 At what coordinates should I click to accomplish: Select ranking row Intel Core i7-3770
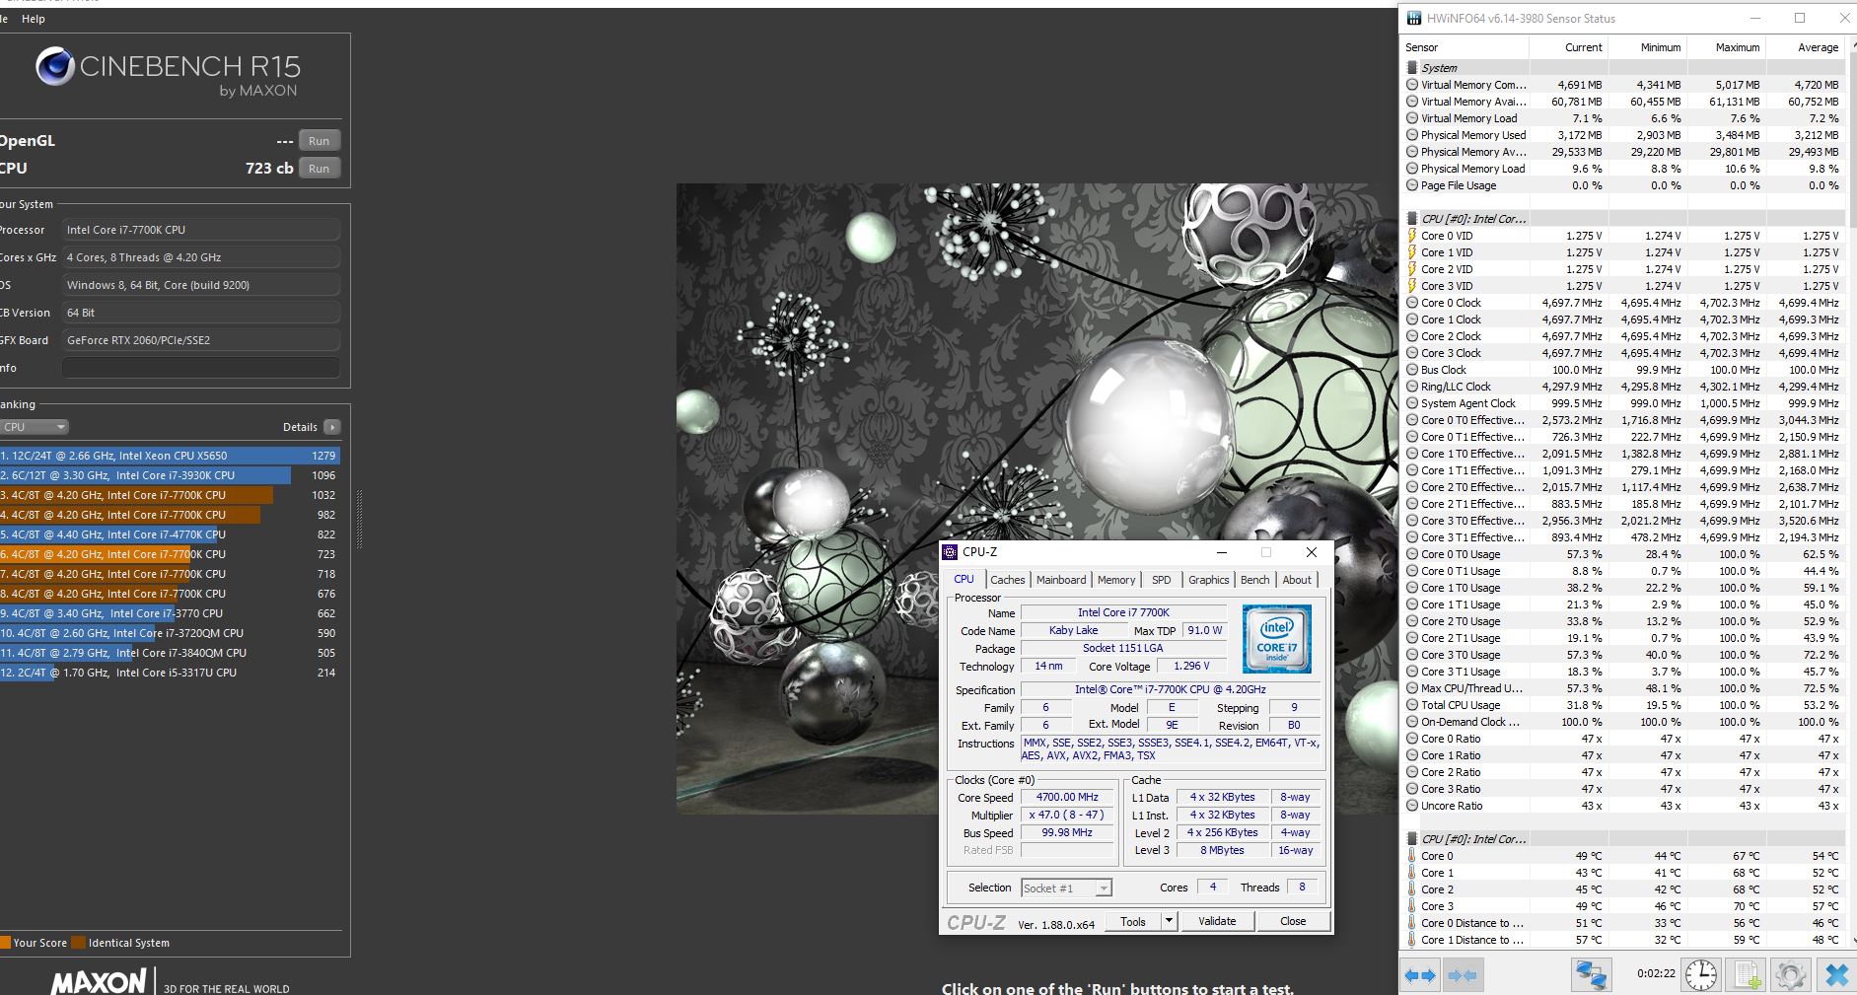[170, 613]
